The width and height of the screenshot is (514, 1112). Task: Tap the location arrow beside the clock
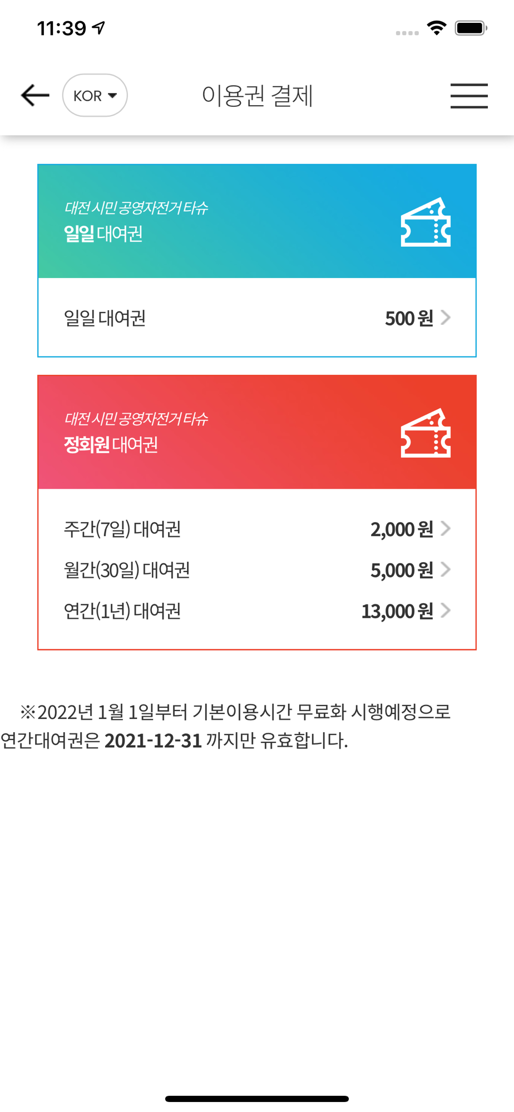[99, 28]
